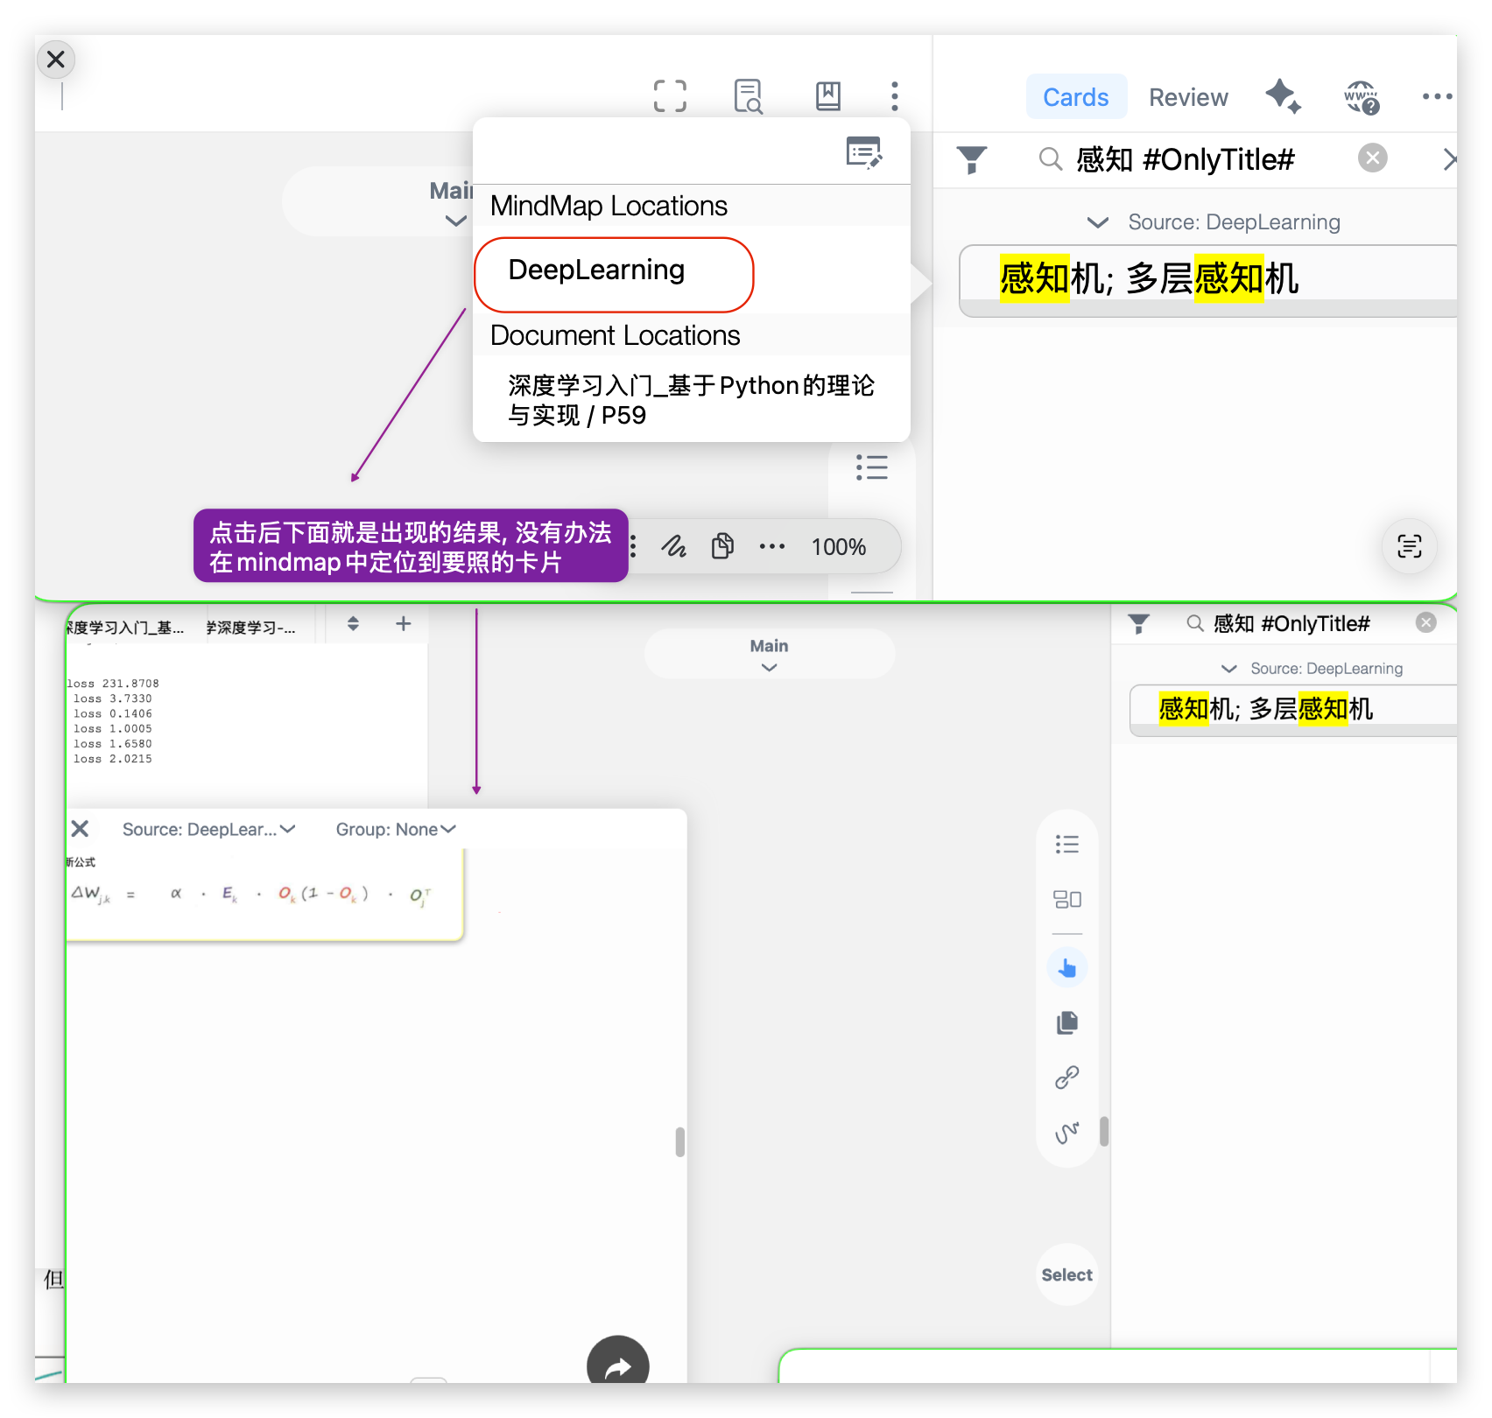Expand the Source: DeepLear... dropdown
The width and height of the screenshot is (1492, 1418).
point(208,829)
